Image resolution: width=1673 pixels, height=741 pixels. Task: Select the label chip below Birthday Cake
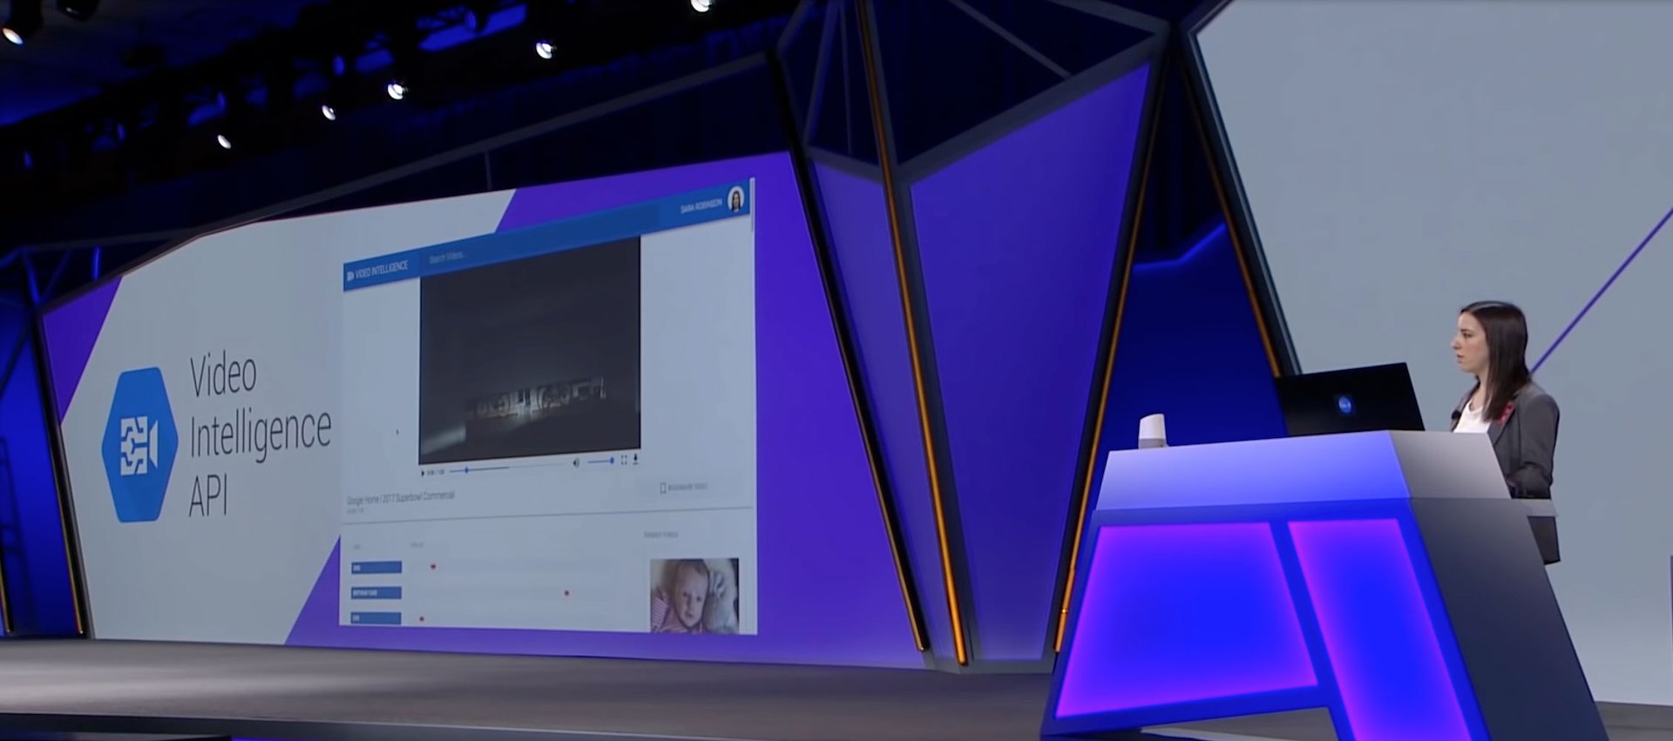[x=376, y=618]
